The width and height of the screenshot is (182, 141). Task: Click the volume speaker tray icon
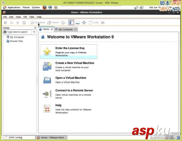(142, 8)
